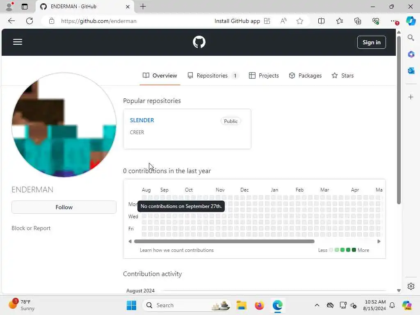Add a sidebar app with plus icon
Image resolution: width=420 pixels, height=315 pixels.
pos(411,97)
